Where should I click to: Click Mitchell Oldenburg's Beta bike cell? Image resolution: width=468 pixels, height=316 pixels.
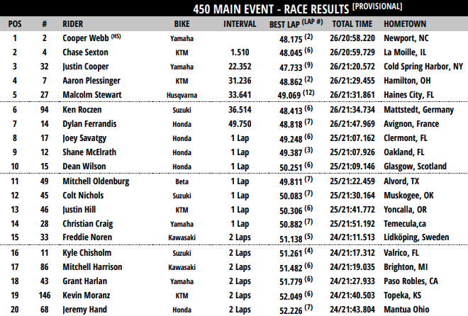(x=182, y=181)
